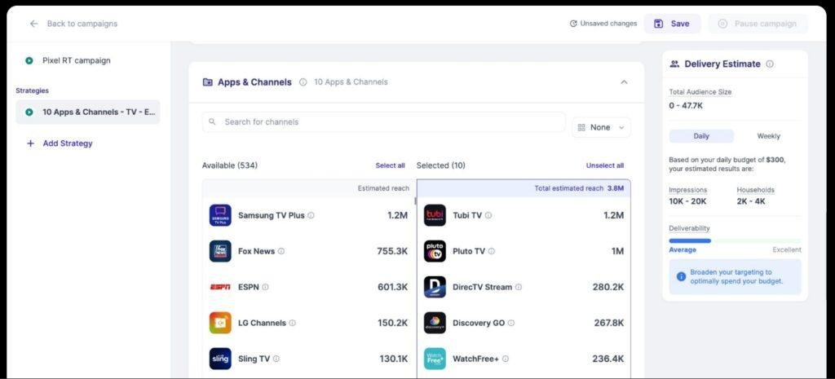Image resolution: width=835 pixels, height=379 pixels.
Task: Click the Deliverability progress bar
Action: [x=735, y=240]
